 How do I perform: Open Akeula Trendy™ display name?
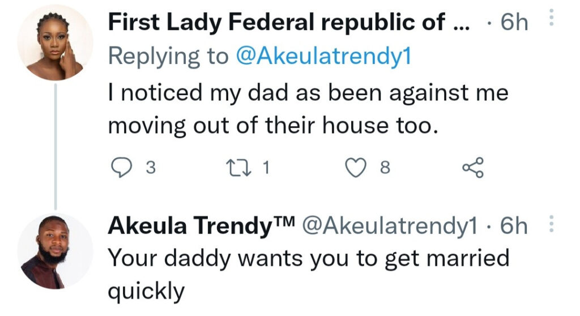[x=202, y=225]
